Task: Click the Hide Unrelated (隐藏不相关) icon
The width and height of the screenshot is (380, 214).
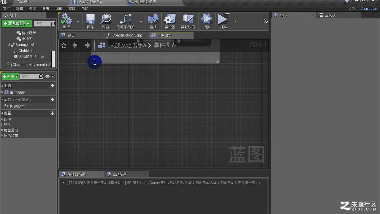Action: click(126, 19)
